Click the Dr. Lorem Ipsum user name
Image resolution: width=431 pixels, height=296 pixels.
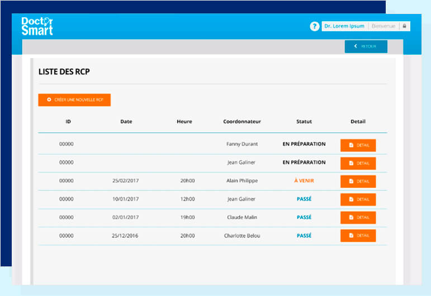[x=344, y=26]
